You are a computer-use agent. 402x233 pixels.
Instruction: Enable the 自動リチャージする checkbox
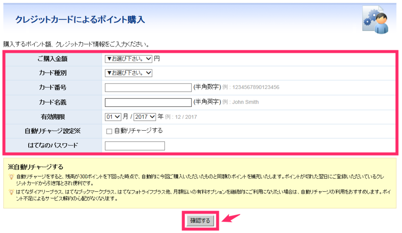[109, 131]
